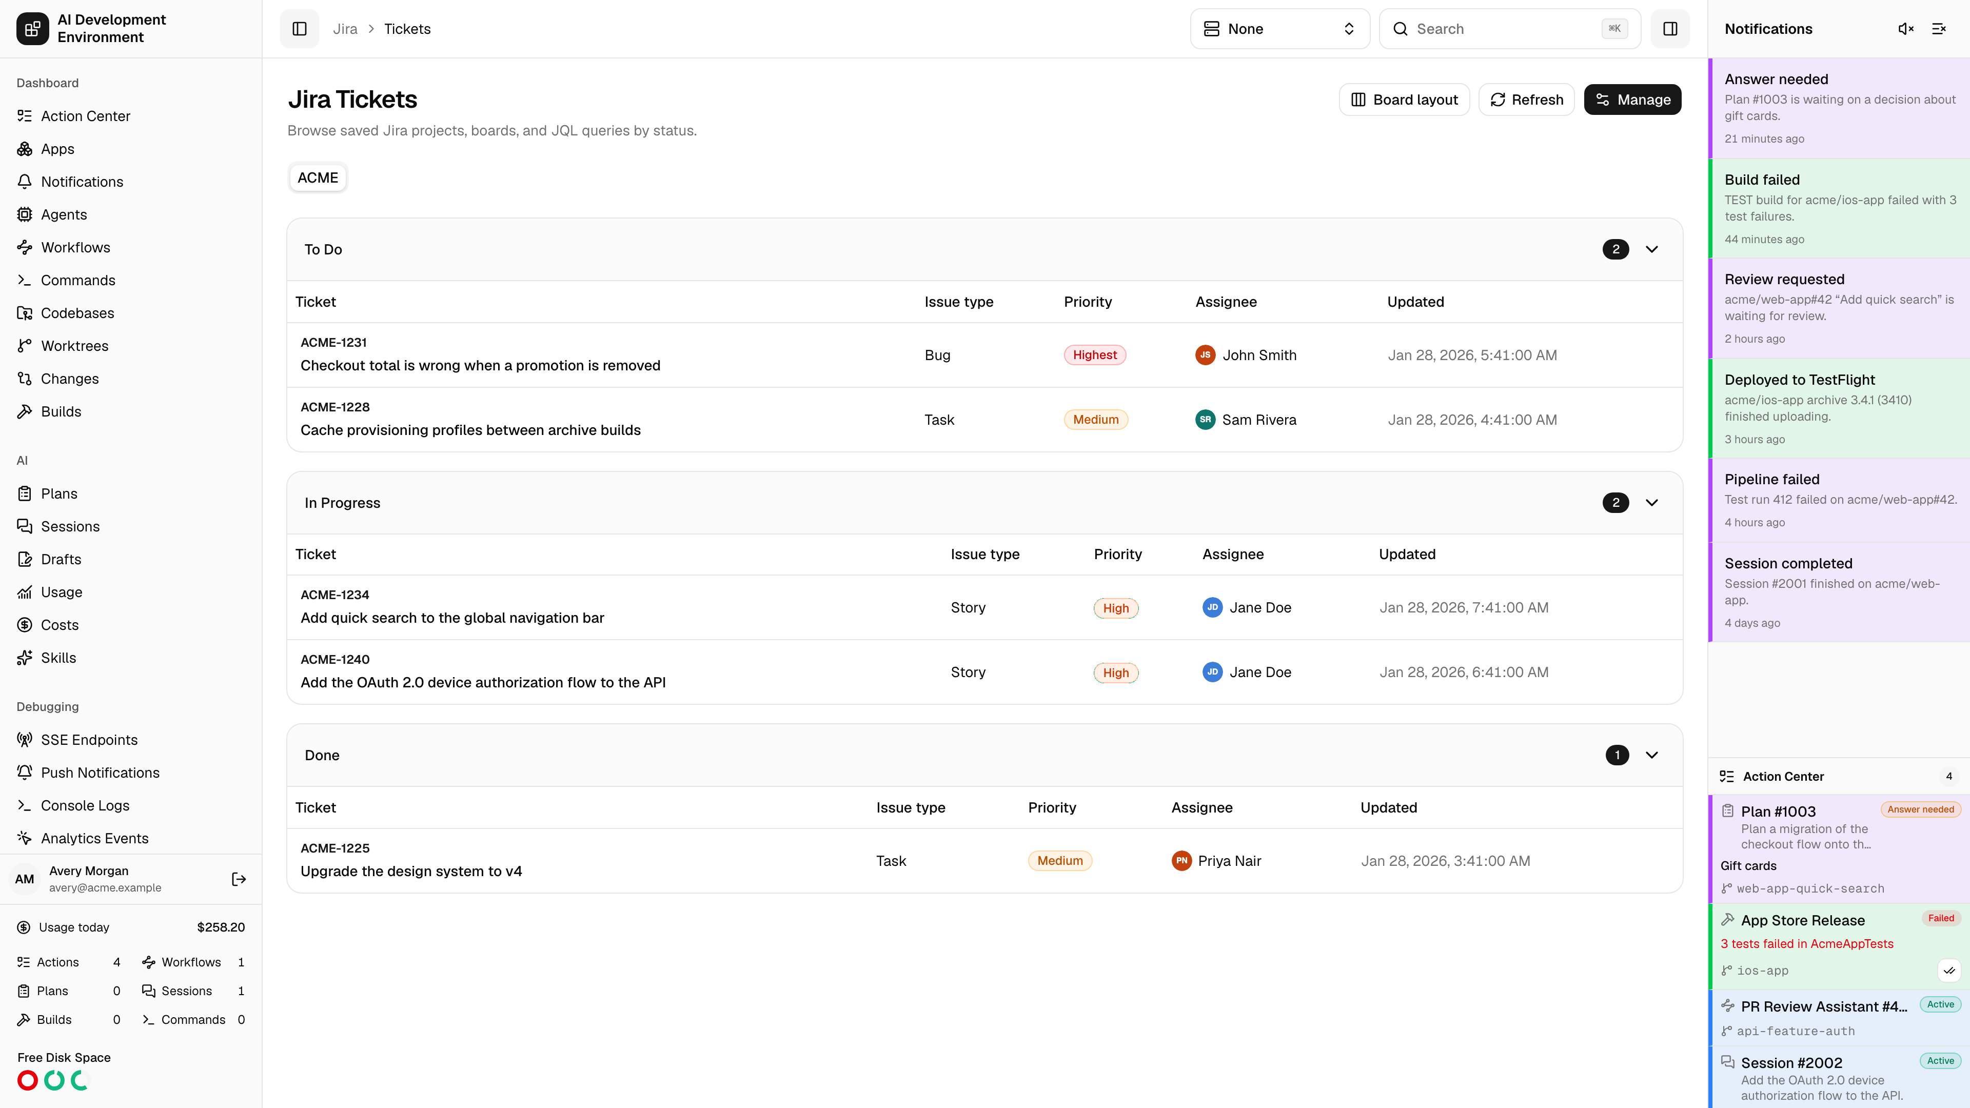Click the Action Center panel header
Image resolution: width=1970 pixels, height=1108 pixels.
tap(1839, 776)
